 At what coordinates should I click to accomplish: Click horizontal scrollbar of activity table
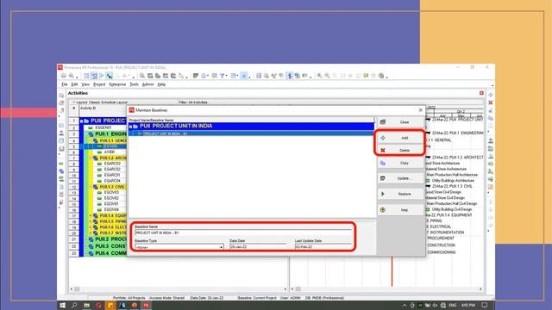(179, 289)
